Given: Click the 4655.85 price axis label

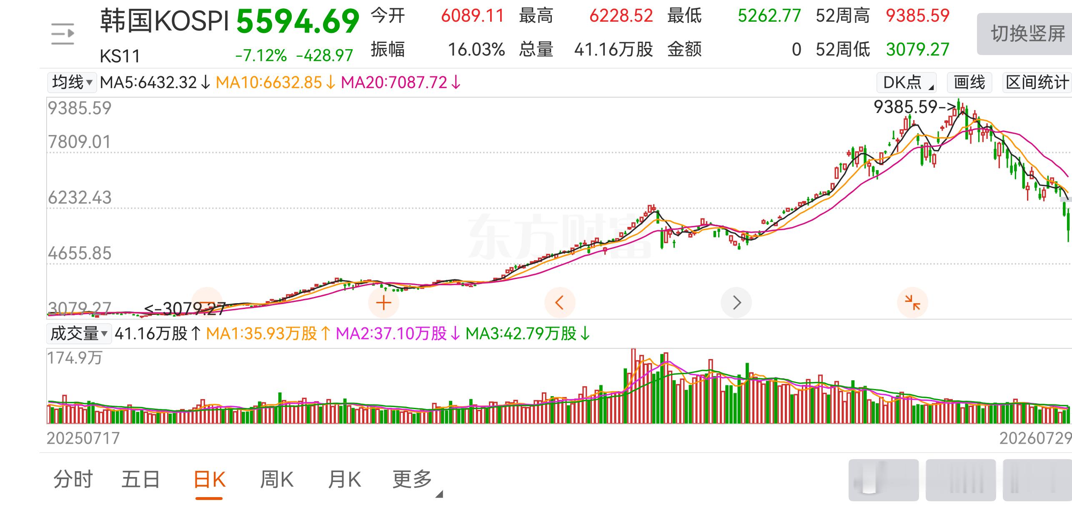Looking at the screenshot, I should pos(80,254).
